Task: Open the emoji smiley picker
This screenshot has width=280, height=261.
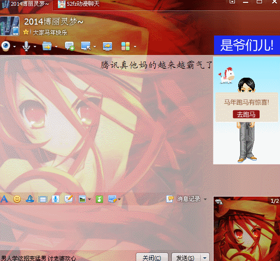Action: tap(17, 199)
